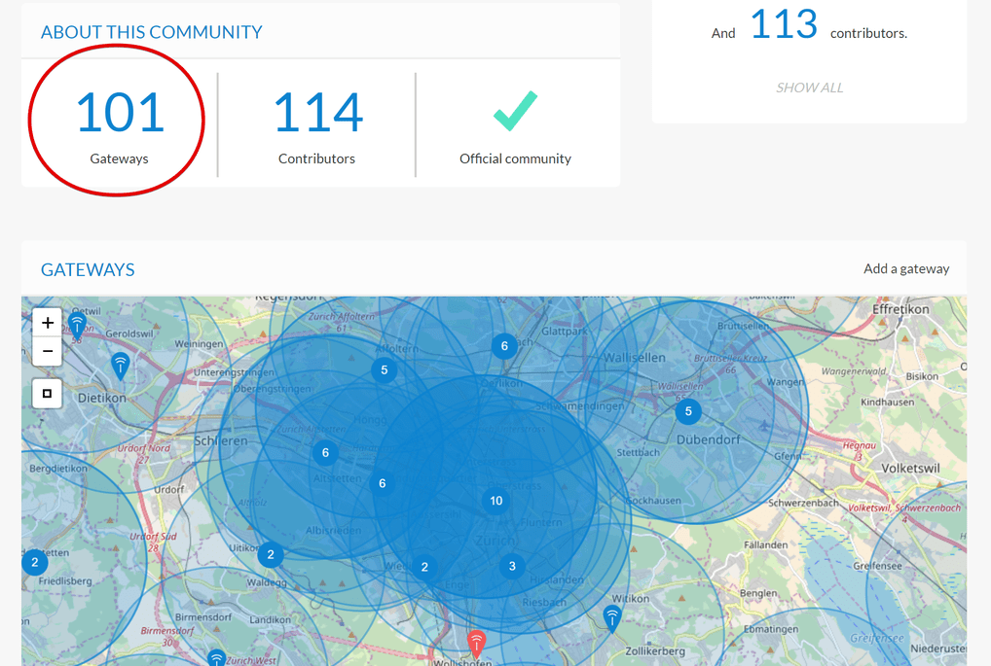Toggle fullscreen map view button

coord(48,394)
